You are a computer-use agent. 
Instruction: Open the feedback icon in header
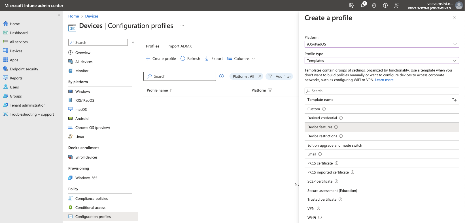(397, 5)
